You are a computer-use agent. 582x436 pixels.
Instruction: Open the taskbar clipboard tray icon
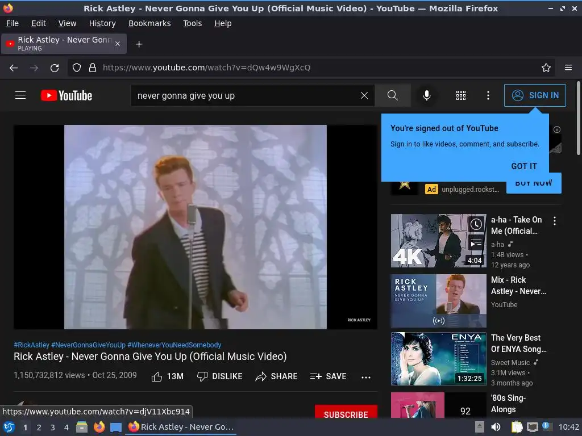point(517,427)
